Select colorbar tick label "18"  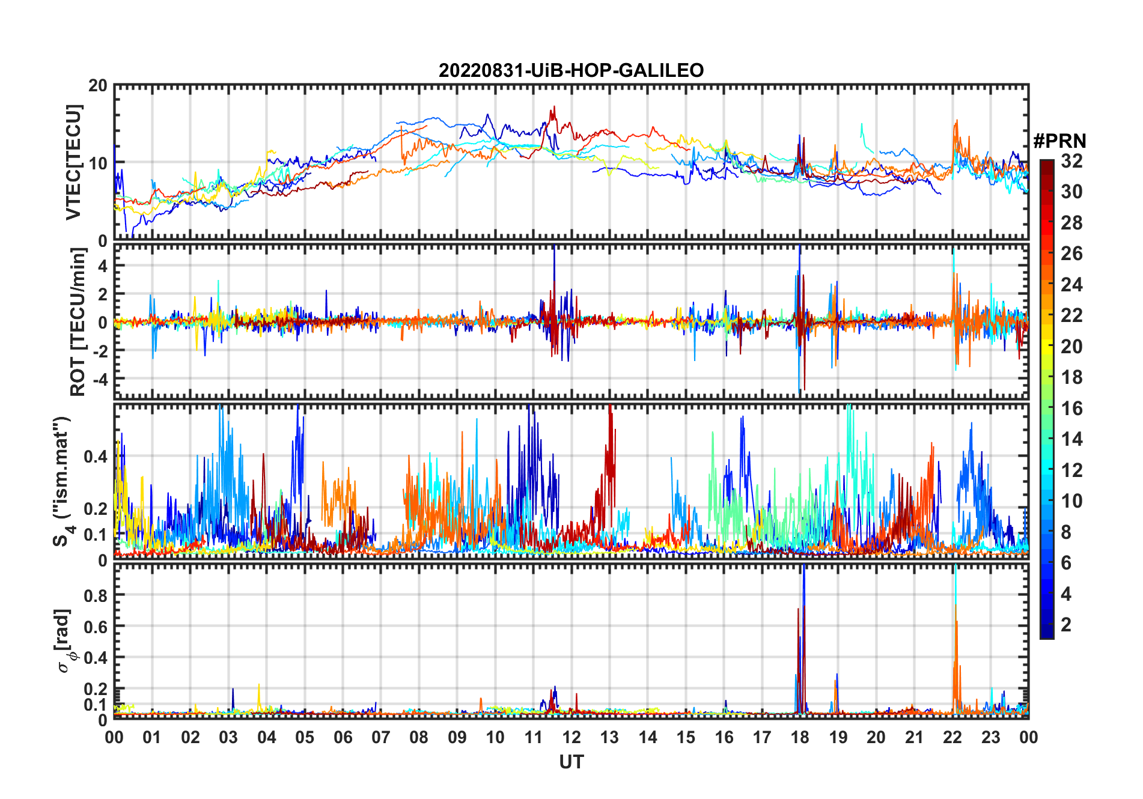point(1071,377)
